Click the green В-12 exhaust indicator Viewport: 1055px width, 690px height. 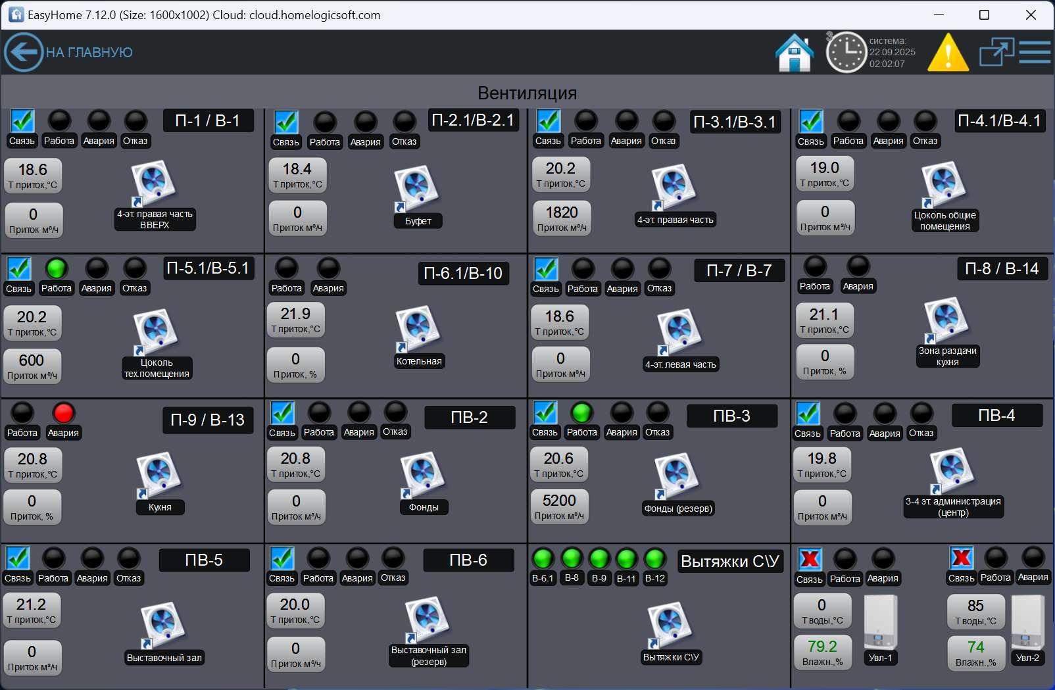tap(655, 558)
